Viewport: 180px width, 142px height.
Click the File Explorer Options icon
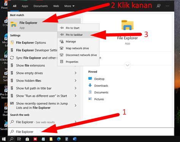pyautogui.click(x=12, y=43)
